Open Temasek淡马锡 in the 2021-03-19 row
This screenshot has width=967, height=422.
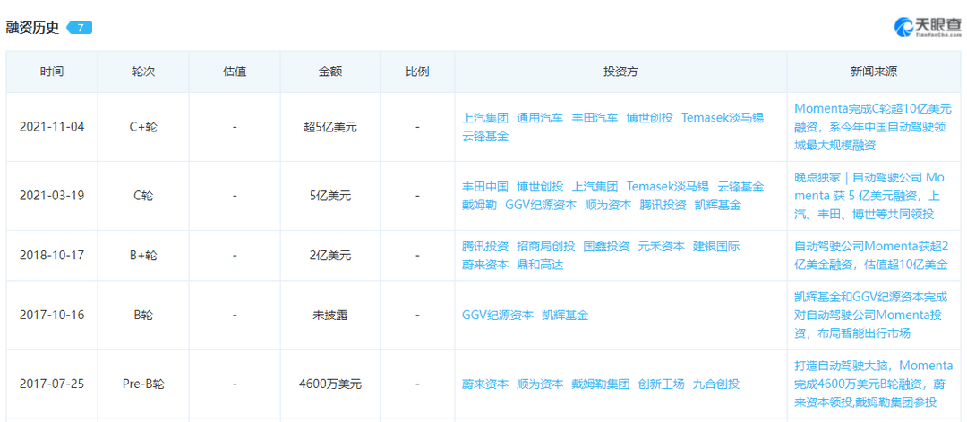(x=668, y=186)
